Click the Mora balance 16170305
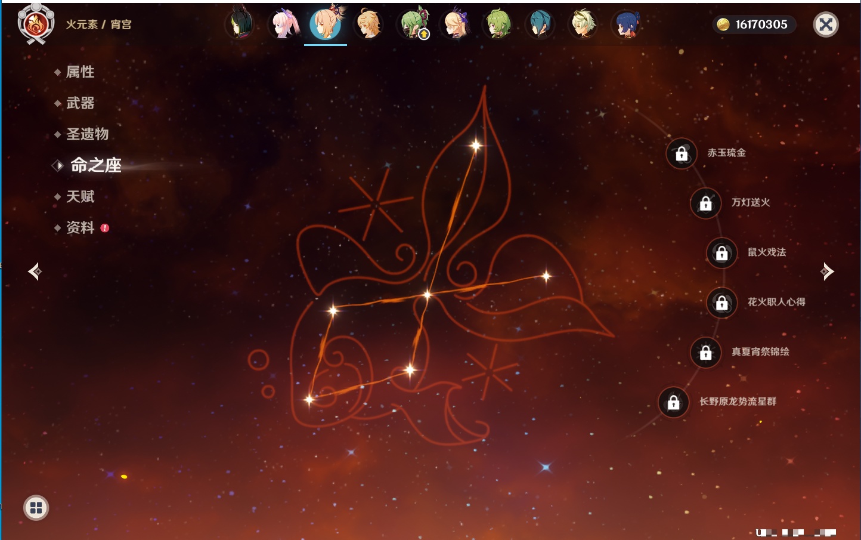Viewport: 861px width, 540px height. tap(761, 24)
